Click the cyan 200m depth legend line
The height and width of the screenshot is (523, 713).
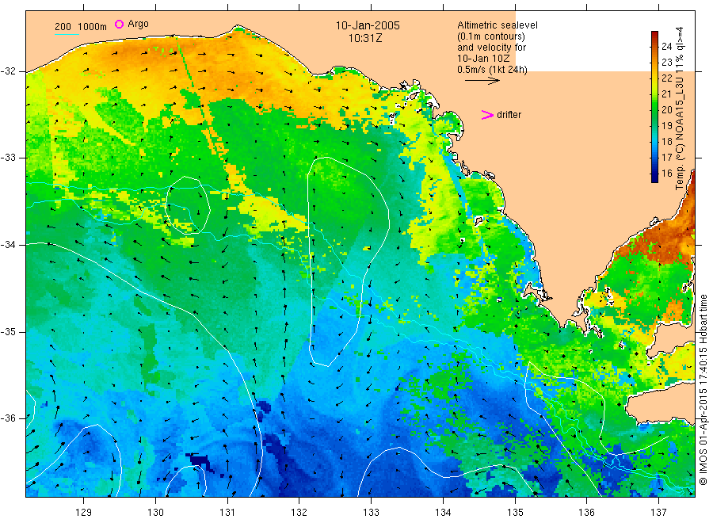[x=67, y=34]
